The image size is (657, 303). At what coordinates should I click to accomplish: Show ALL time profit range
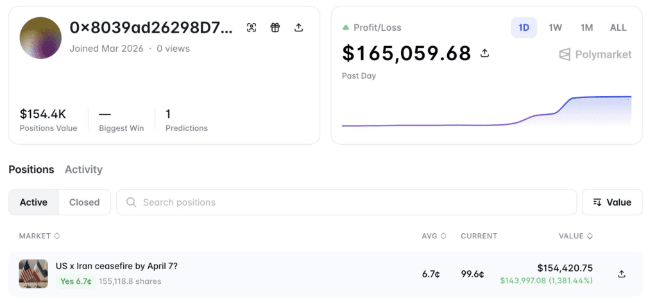(618, 28)
